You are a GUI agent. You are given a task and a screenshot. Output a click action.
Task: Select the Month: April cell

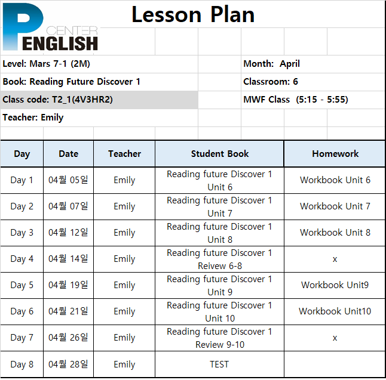click(313, 64)
